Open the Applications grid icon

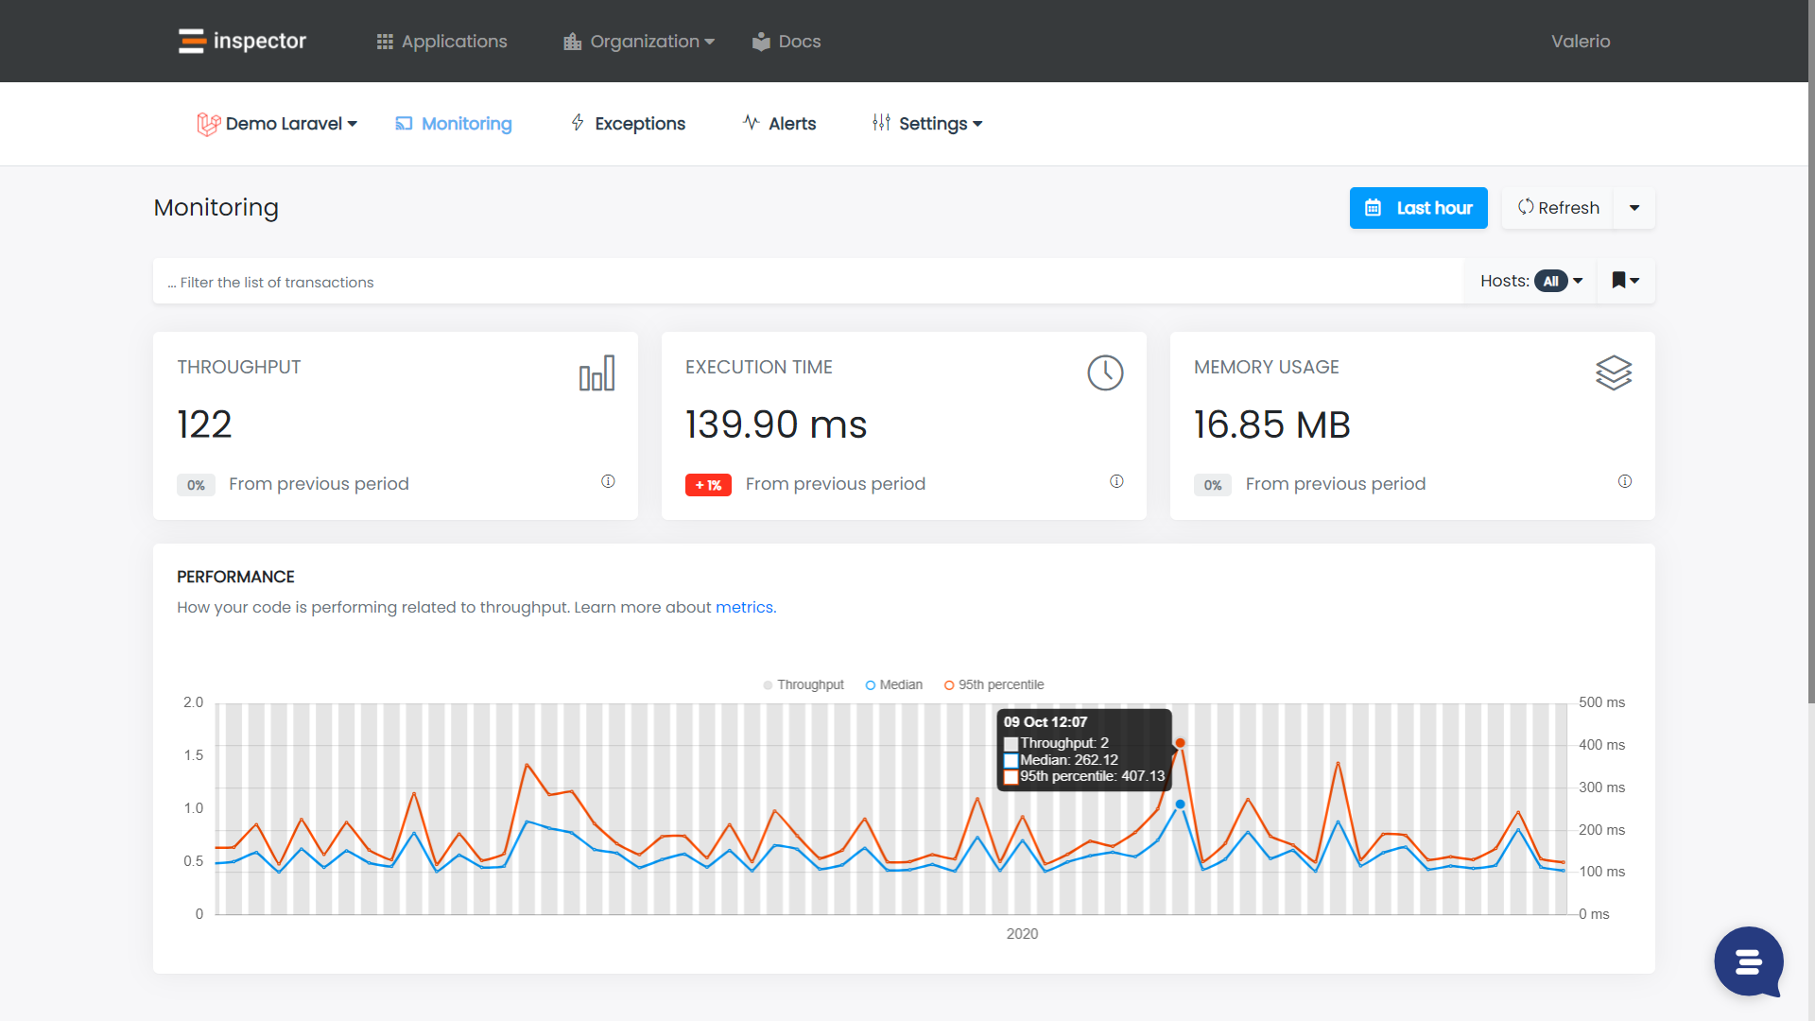click(x=384, y=41)
